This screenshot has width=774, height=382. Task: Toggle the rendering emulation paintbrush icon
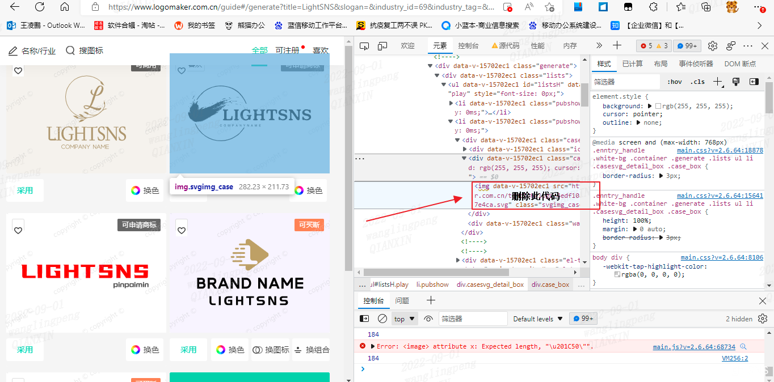pos(736,82)
